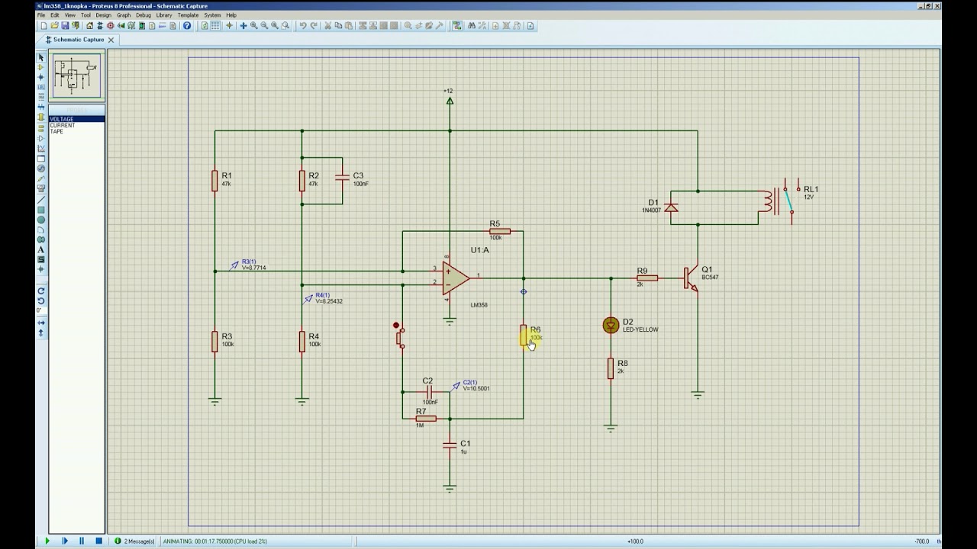Select the 2D Graphics Box tool
Viewport: 977px width, 549px height.
[41, 210]
